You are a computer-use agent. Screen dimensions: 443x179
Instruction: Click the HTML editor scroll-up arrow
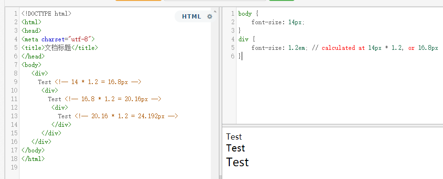tap(215, 11)
